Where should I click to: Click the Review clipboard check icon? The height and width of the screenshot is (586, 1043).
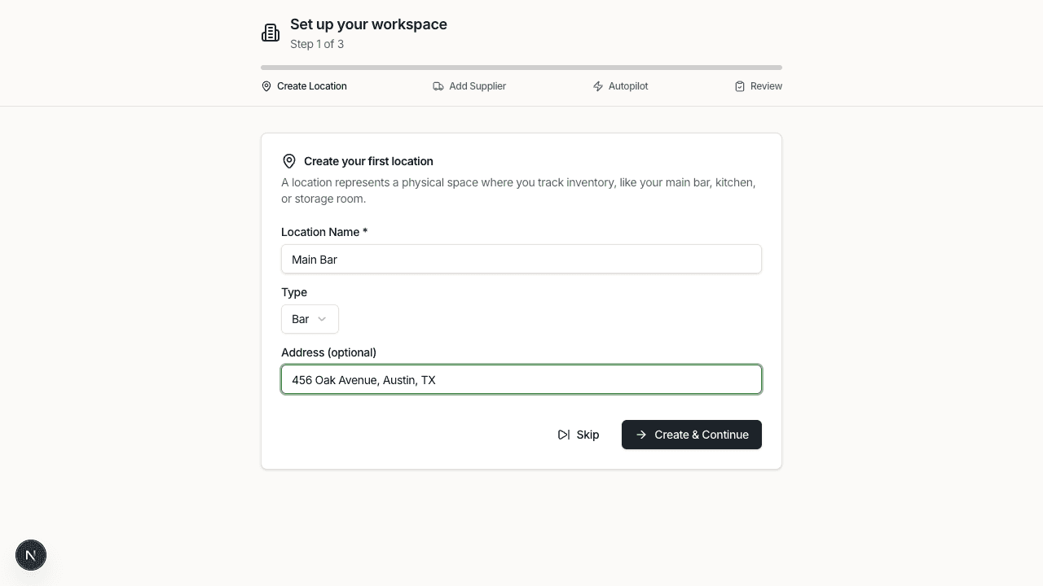coord(740,85)
